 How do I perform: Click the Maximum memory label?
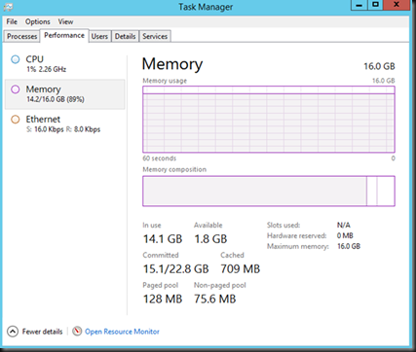pos(298,246)
